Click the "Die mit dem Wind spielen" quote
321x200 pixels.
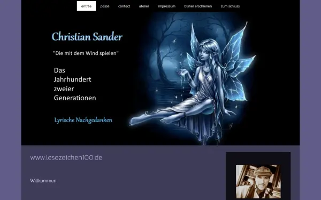(86, 53)
